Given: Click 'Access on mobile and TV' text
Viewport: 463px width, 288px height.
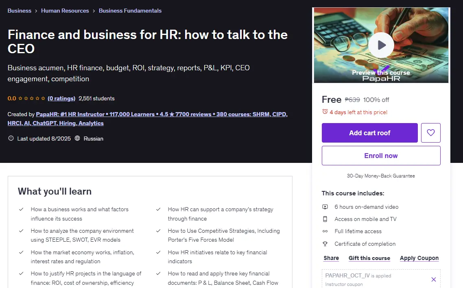Looking at the screenshot, I should [x=365, y=219].
